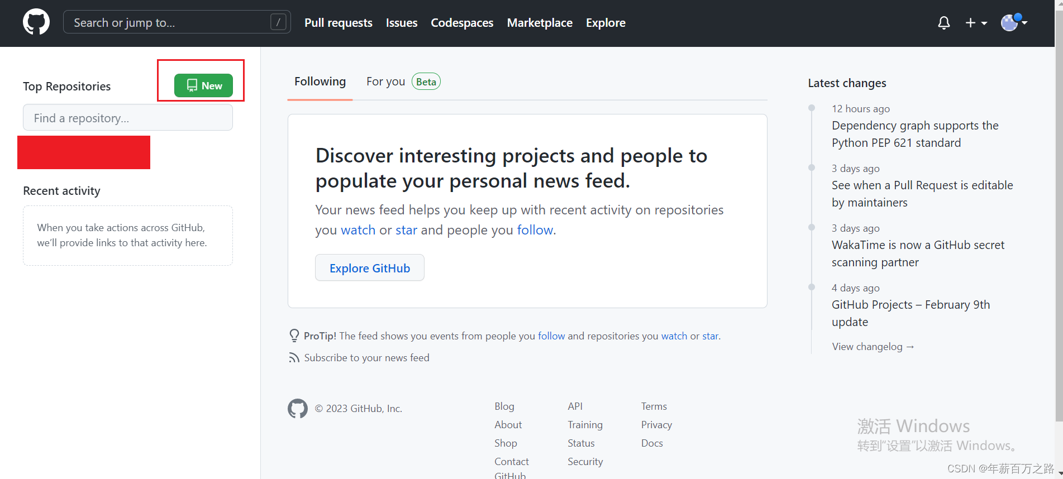Open the user avatar menu
The height and width of the screenshot is (479, 1063).
[1014, 22]
